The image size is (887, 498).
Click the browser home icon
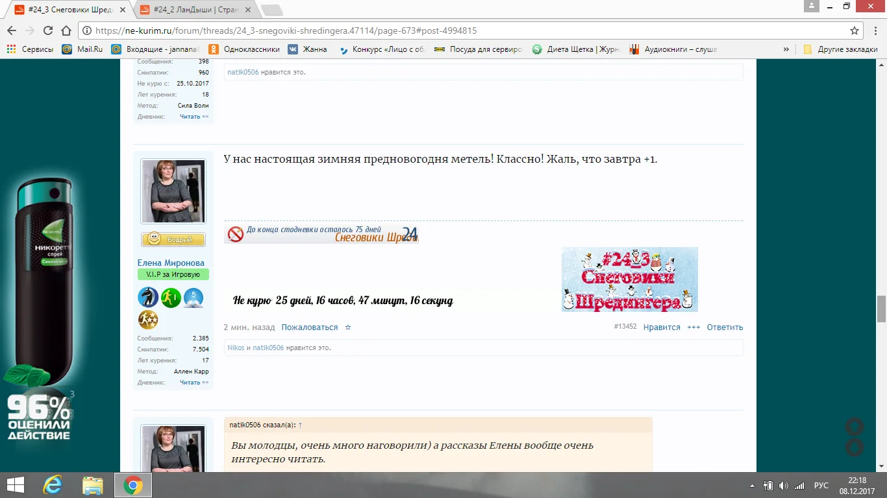coord(66,30)
